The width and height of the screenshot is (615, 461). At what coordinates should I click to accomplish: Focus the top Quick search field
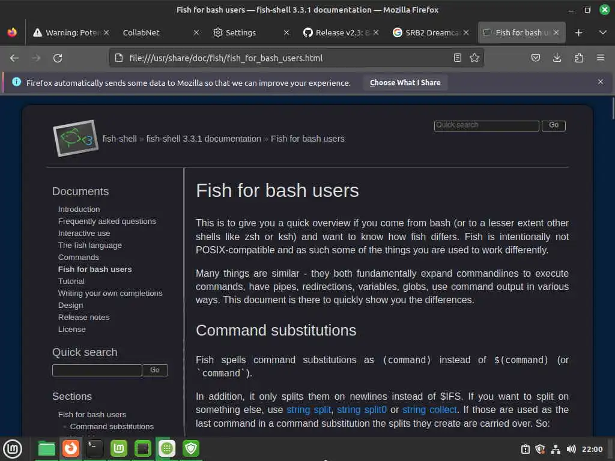486,125
